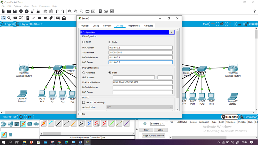Click the Zoom Reset magnifier icon
The width and height of the screenshot is (258, 145).
tap(76, 11)
